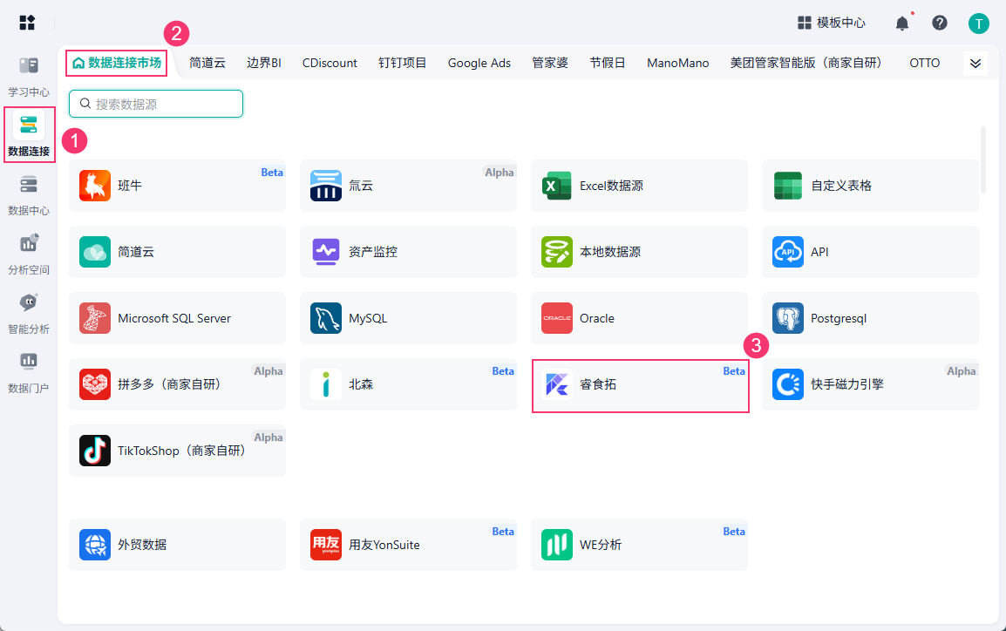This screenshot has width=1006, height=631.
Task: Expand the tab overflow chevron
Action: click(x=975, y=63)
